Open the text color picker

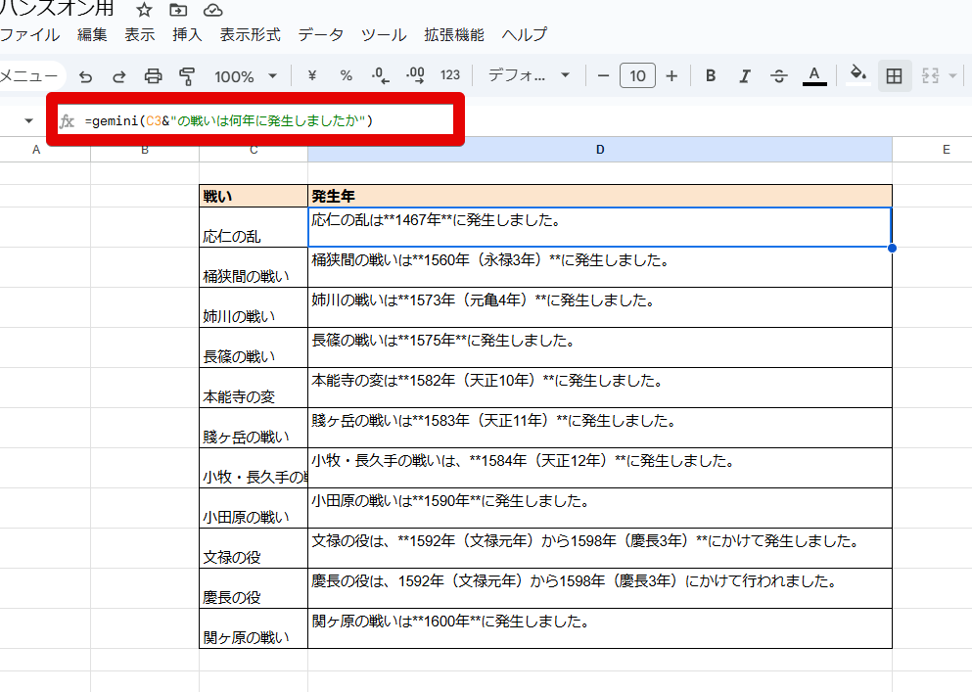(x=814, y=75)
